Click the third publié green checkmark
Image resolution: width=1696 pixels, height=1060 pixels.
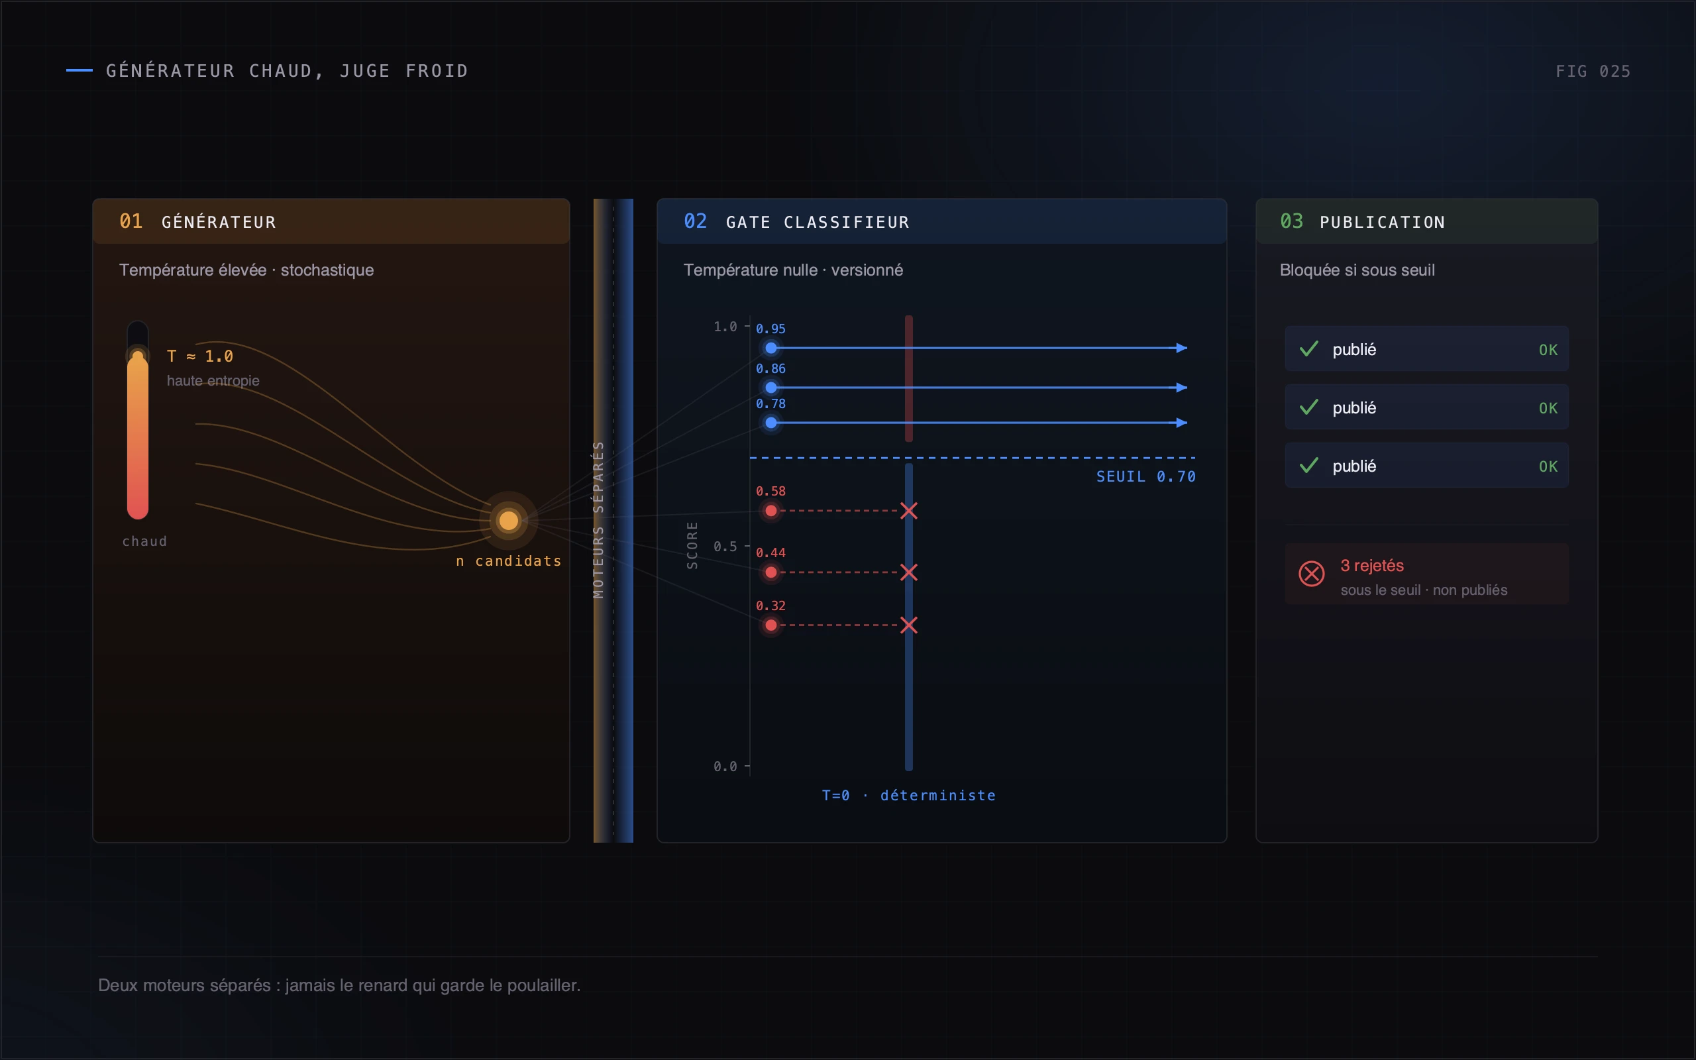[x=1308, y=465]
